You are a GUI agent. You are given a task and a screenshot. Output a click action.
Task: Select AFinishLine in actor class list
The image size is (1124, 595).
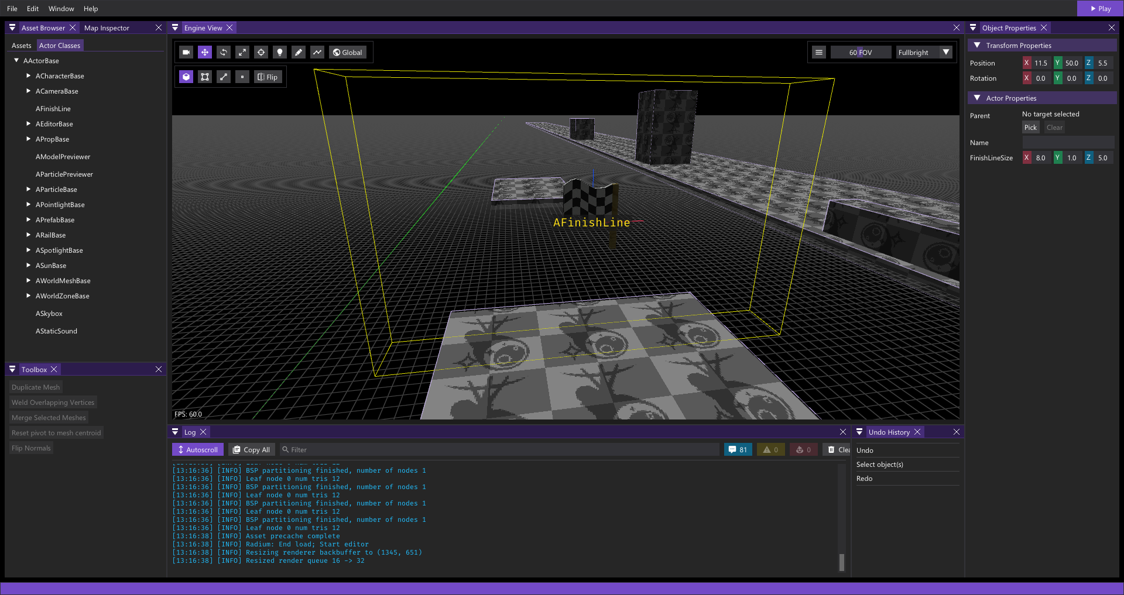pos(53,109)
